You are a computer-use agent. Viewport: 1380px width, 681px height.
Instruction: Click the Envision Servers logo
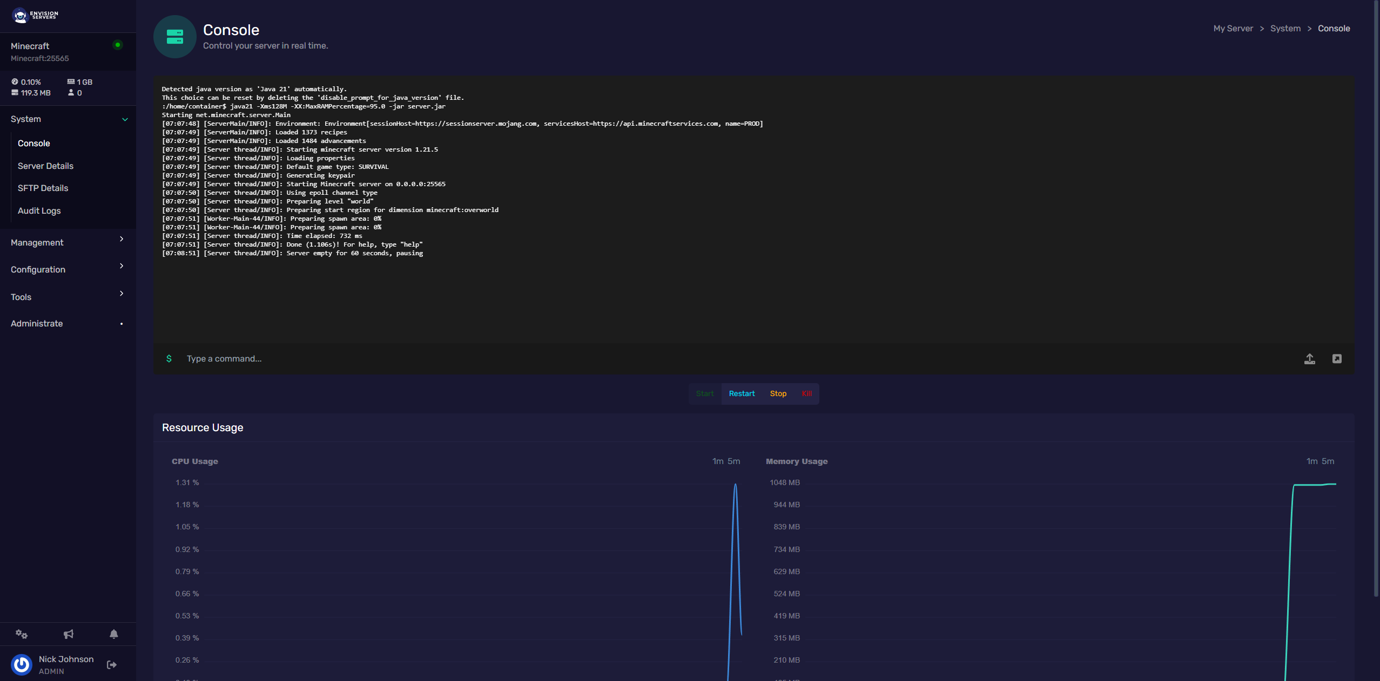(35, 15)
